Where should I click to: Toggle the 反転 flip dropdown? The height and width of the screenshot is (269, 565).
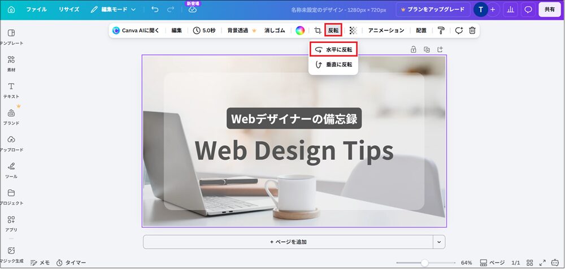[333, 31]
